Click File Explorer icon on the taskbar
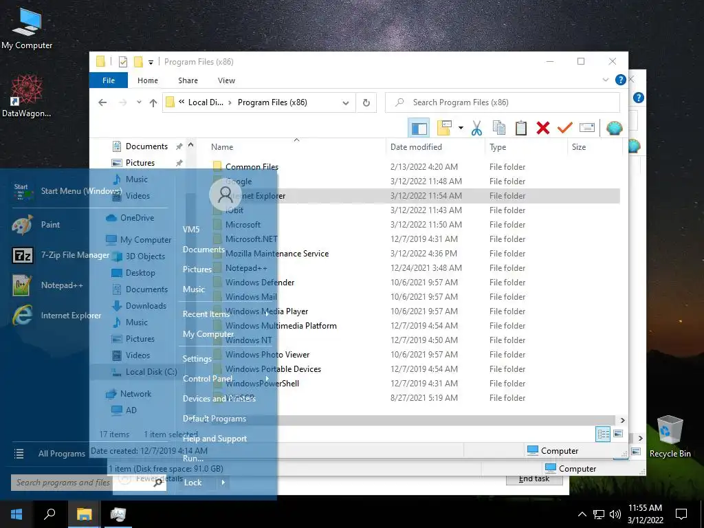The image size is (704, 528). pyautogui.click(x=84, y=514)
